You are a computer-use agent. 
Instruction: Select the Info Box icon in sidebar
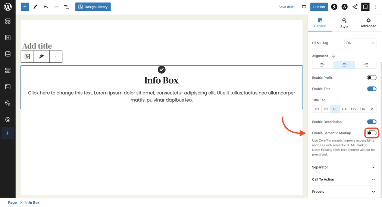(x=8, y=87)
